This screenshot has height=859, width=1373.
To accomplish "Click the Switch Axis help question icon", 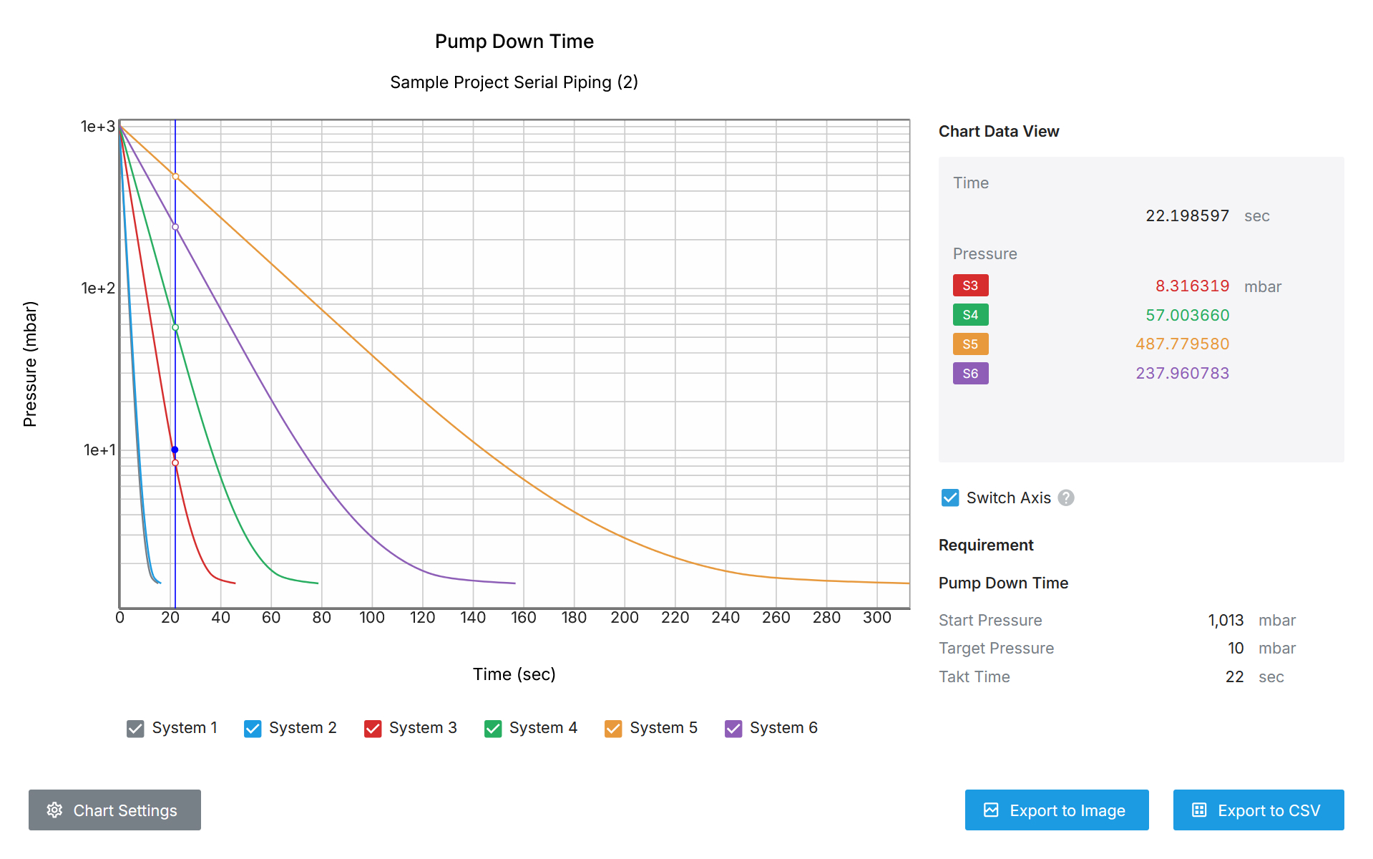I will (1066, 498).
